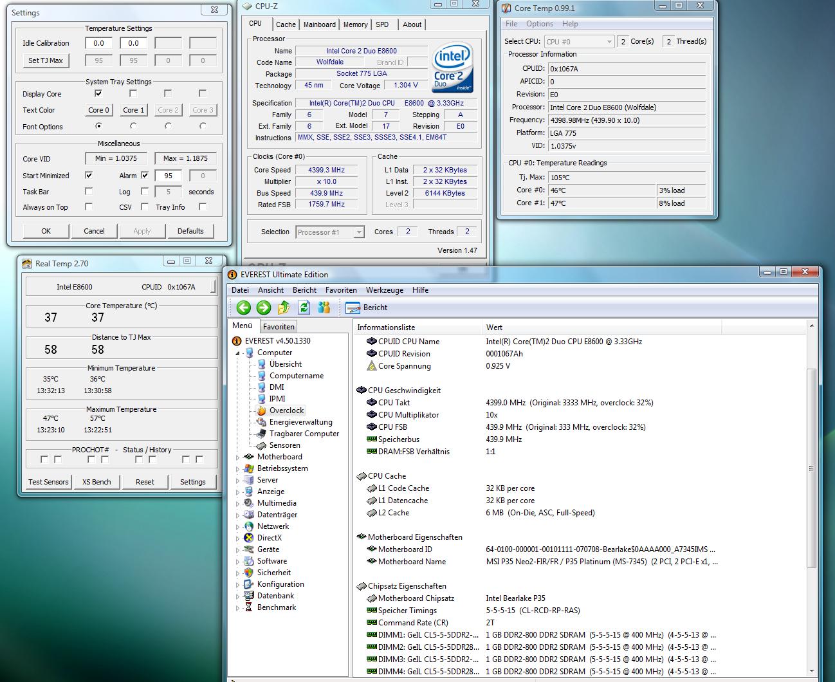Image resolution: width=835 pixels, height=682 pixels.
Task: Select DMI tree item
Action: [277, 387]
